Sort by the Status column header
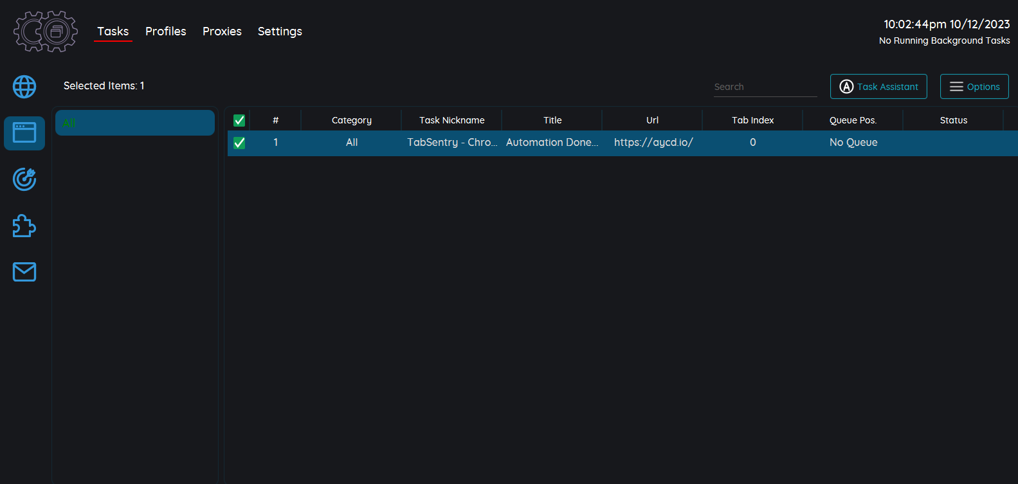The height and width of the screenshot is (484, 1018). click(954, 120)
